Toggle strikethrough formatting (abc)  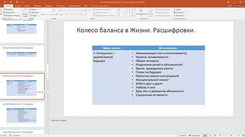pyautogui.click(x=54, y=14)
